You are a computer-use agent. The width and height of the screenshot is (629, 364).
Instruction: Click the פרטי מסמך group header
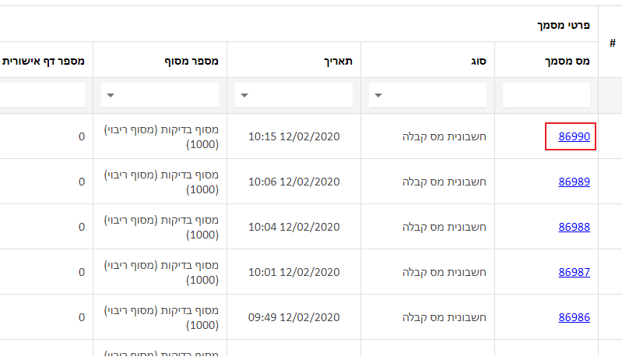(x=564, y=25)
